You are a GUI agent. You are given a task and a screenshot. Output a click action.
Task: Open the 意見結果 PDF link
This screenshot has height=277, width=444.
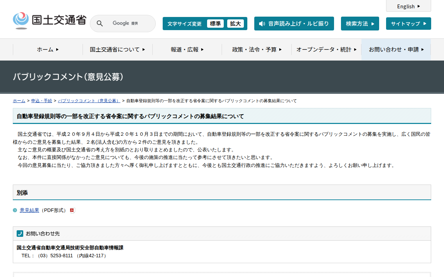click(29, 210)
